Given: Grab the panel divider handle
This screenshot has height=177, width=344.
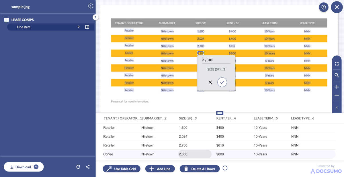Looking at the screenshot, I should [220, 113].
